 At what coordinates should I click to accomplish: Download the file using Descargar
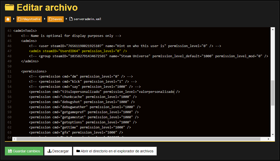58,151
